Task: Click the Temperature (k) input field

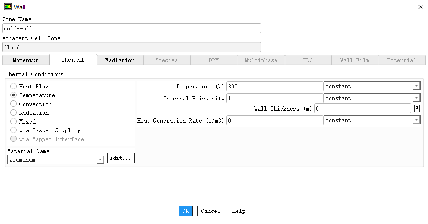Action: click(x=275, y=86)
